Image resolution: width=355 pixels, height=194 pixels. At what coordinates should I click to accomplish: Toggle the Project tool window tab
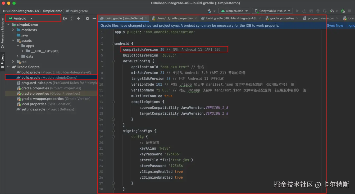point(2,61)
